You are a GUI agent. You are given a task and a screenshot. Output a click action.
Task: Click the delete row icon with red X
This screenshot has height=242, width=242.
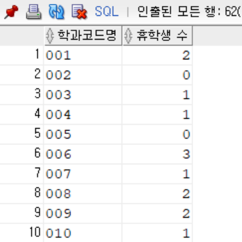coord(79,12)
